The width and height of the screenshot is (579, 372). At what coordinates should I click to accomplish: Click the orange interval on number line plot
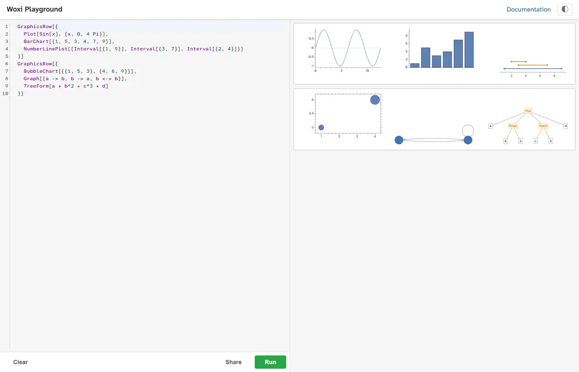533,65
